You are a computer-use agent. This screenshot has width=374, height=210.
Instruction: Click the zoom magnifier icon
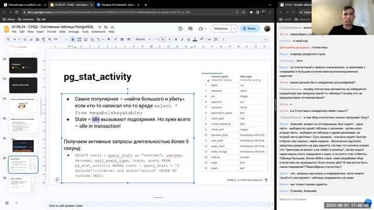(x=50, y=39)
